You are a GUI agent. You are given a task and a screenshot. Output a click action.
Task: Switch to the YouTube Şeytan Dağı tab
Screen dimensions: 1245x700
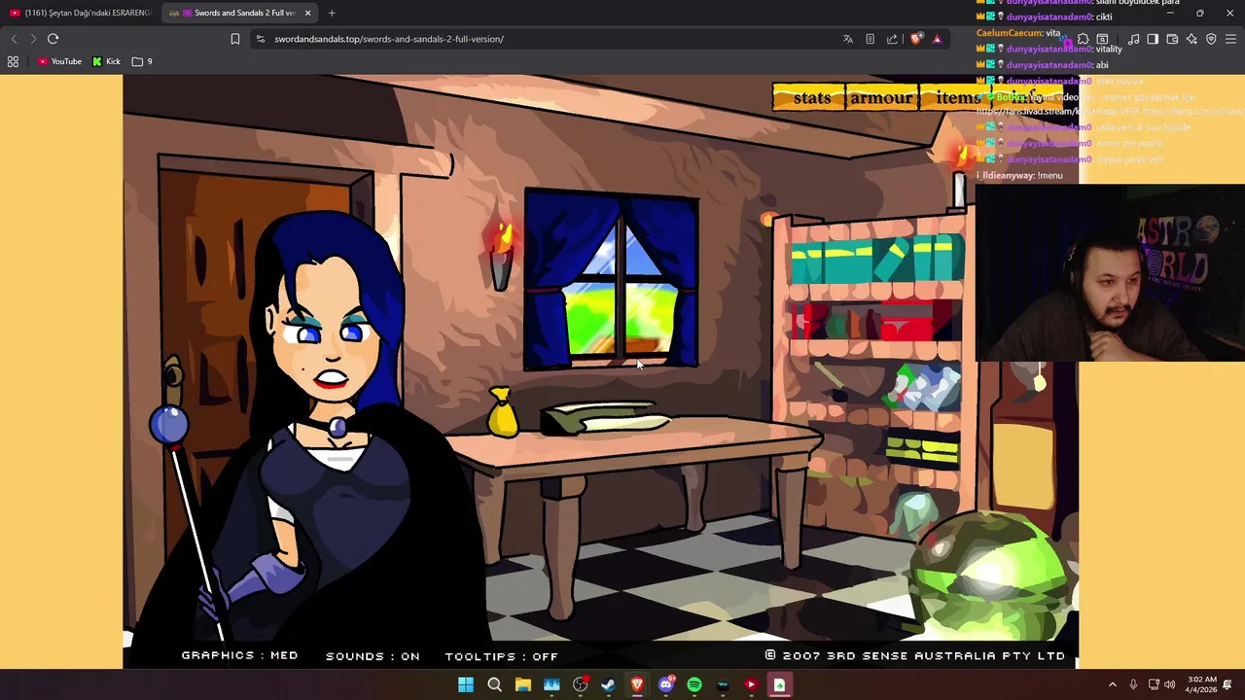tap(80, 13)
